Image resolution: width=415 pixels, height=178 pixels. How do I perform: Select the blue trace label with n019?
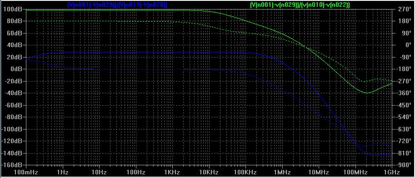(x=117, y=5)
